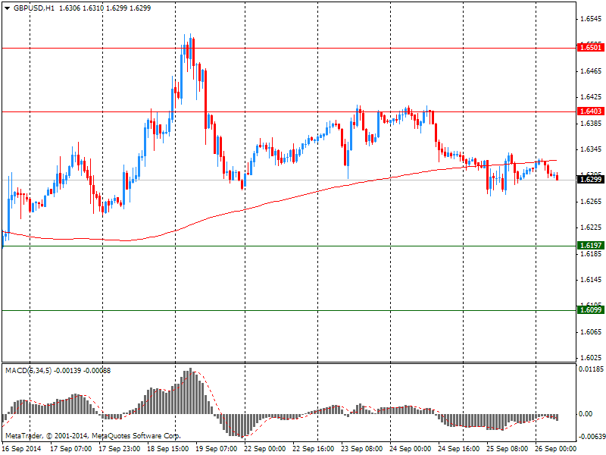Select the 1.6545 price scale value
Viewport: 606px width, 455px height.
tap(592, 18)
